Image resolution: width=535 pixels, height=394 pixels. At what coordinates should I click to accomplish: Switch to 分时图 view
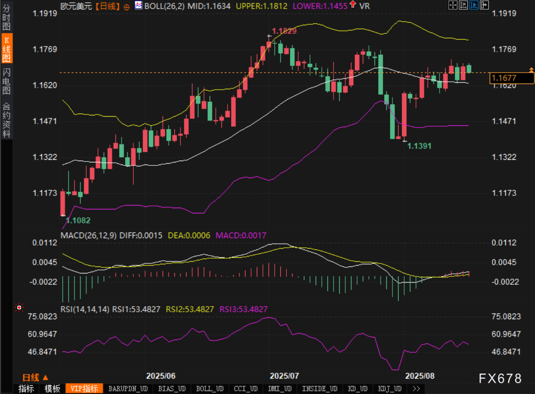7,17
